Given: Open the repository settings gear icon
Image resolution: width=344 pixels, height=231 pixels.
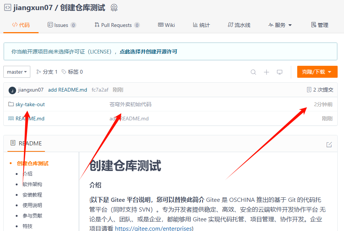Looking at the screenshot, I should (113, 7).
